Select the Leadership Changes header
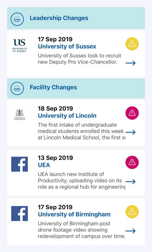This screenshot has height=252, width=152. [76, 18]
